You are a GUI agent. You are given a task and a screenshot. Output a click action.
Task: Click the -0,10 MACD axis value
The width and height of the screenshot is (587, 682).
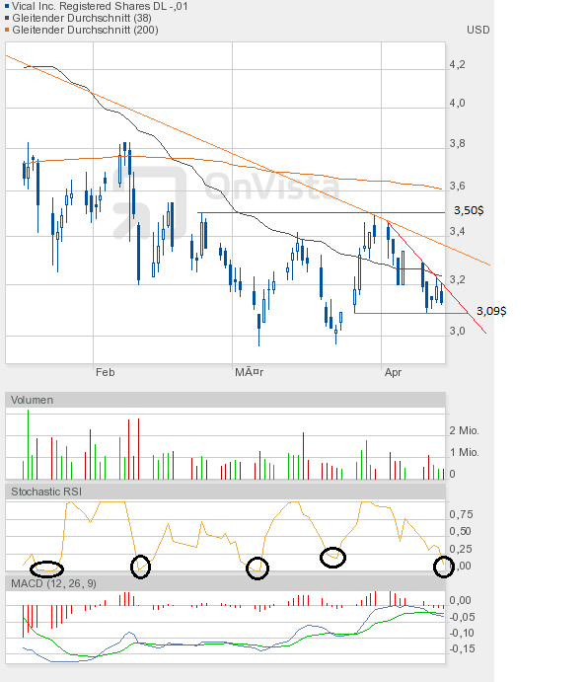[x=463, y=633]
